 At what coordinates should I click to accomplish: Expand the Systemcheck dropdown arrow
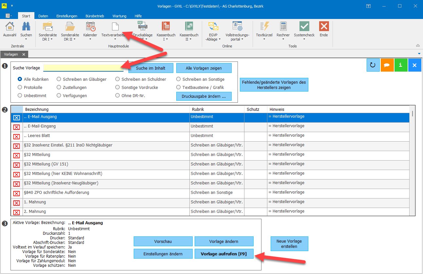tap(304, 40)
